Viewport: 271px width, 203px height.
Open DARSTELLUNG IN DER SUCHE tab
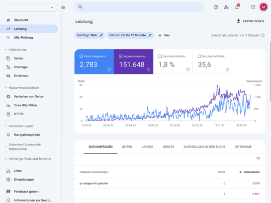pyautogui.click(x=204, y=147)
